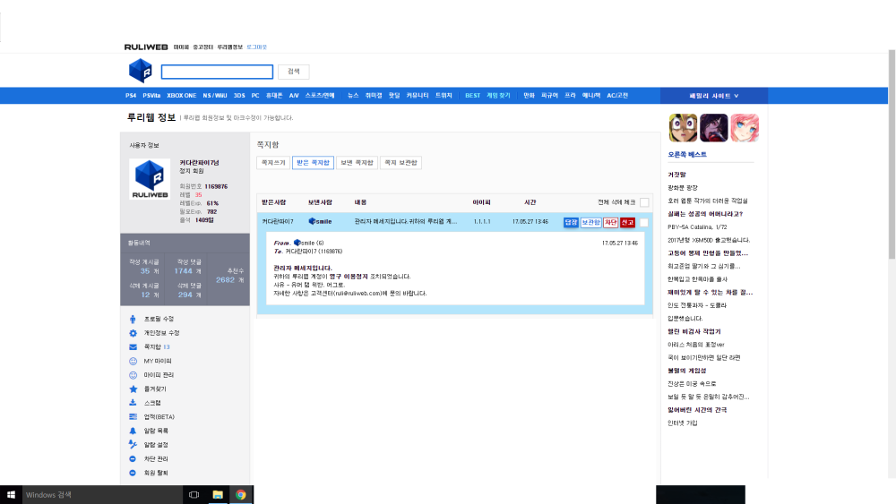Click the bell icon for 알람 목록
The image size is (896, 504).
point(133,431)
